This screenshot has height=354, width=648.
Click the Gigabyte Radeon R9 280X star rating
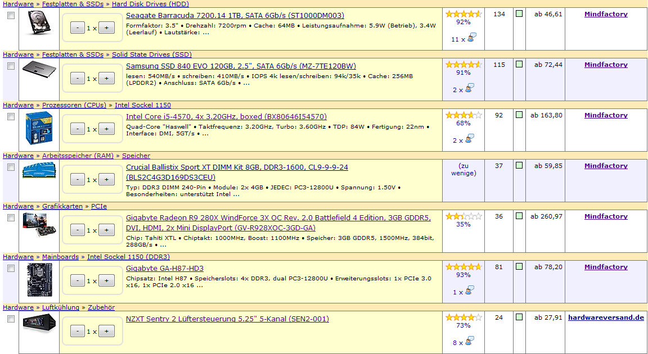click(463, 216)
